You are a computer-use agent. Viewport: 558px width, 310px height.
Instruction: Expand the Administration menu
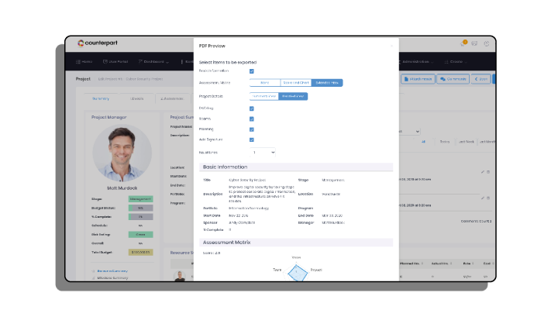tap(415, 62)
